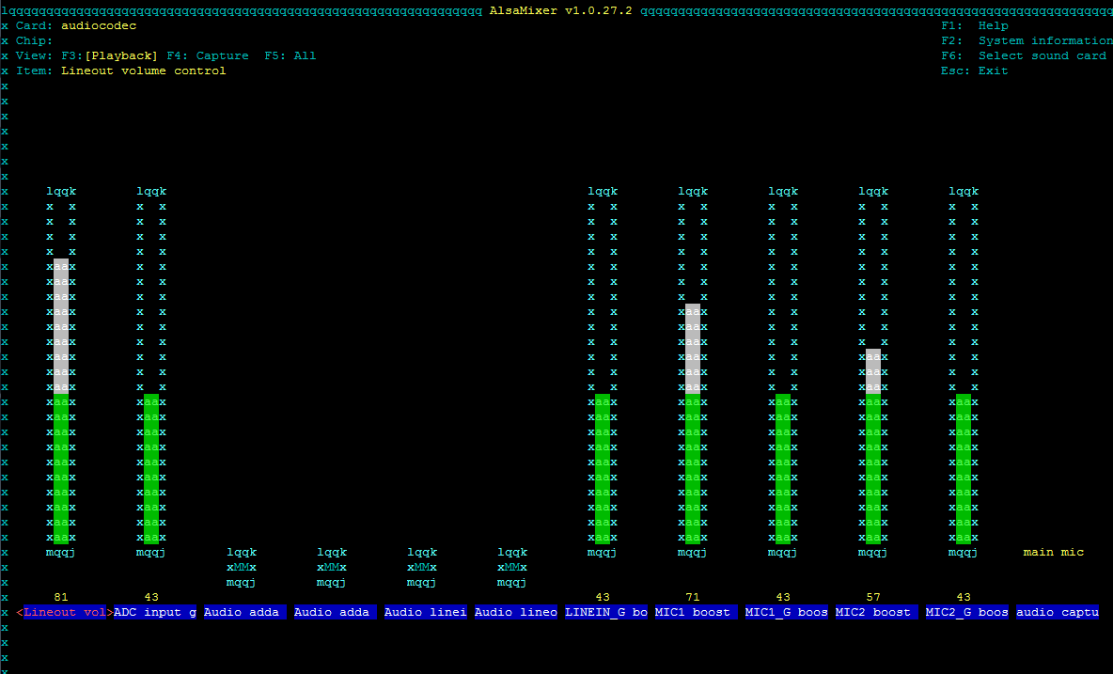Open Help via the F1 entry
Screen dimensions: 1113x674
[975, 25]
